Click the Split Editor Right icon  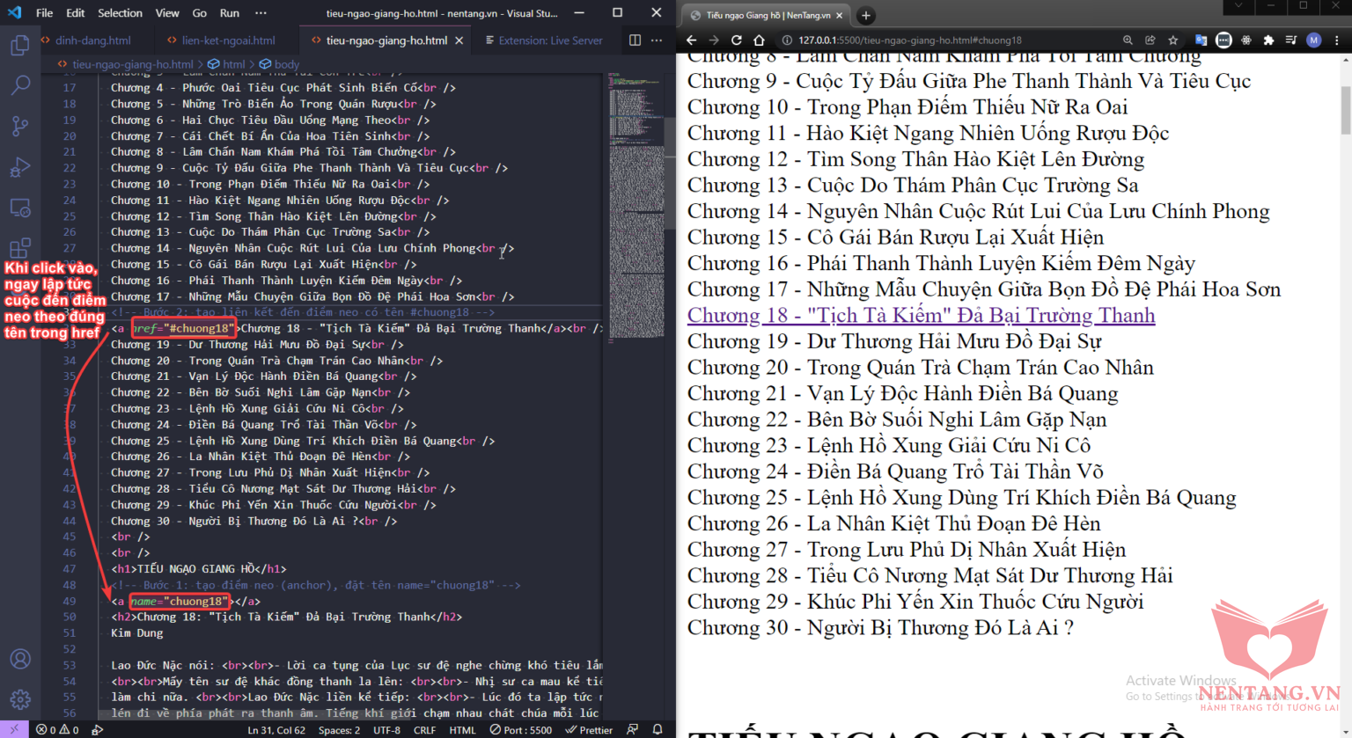(635, 40)
